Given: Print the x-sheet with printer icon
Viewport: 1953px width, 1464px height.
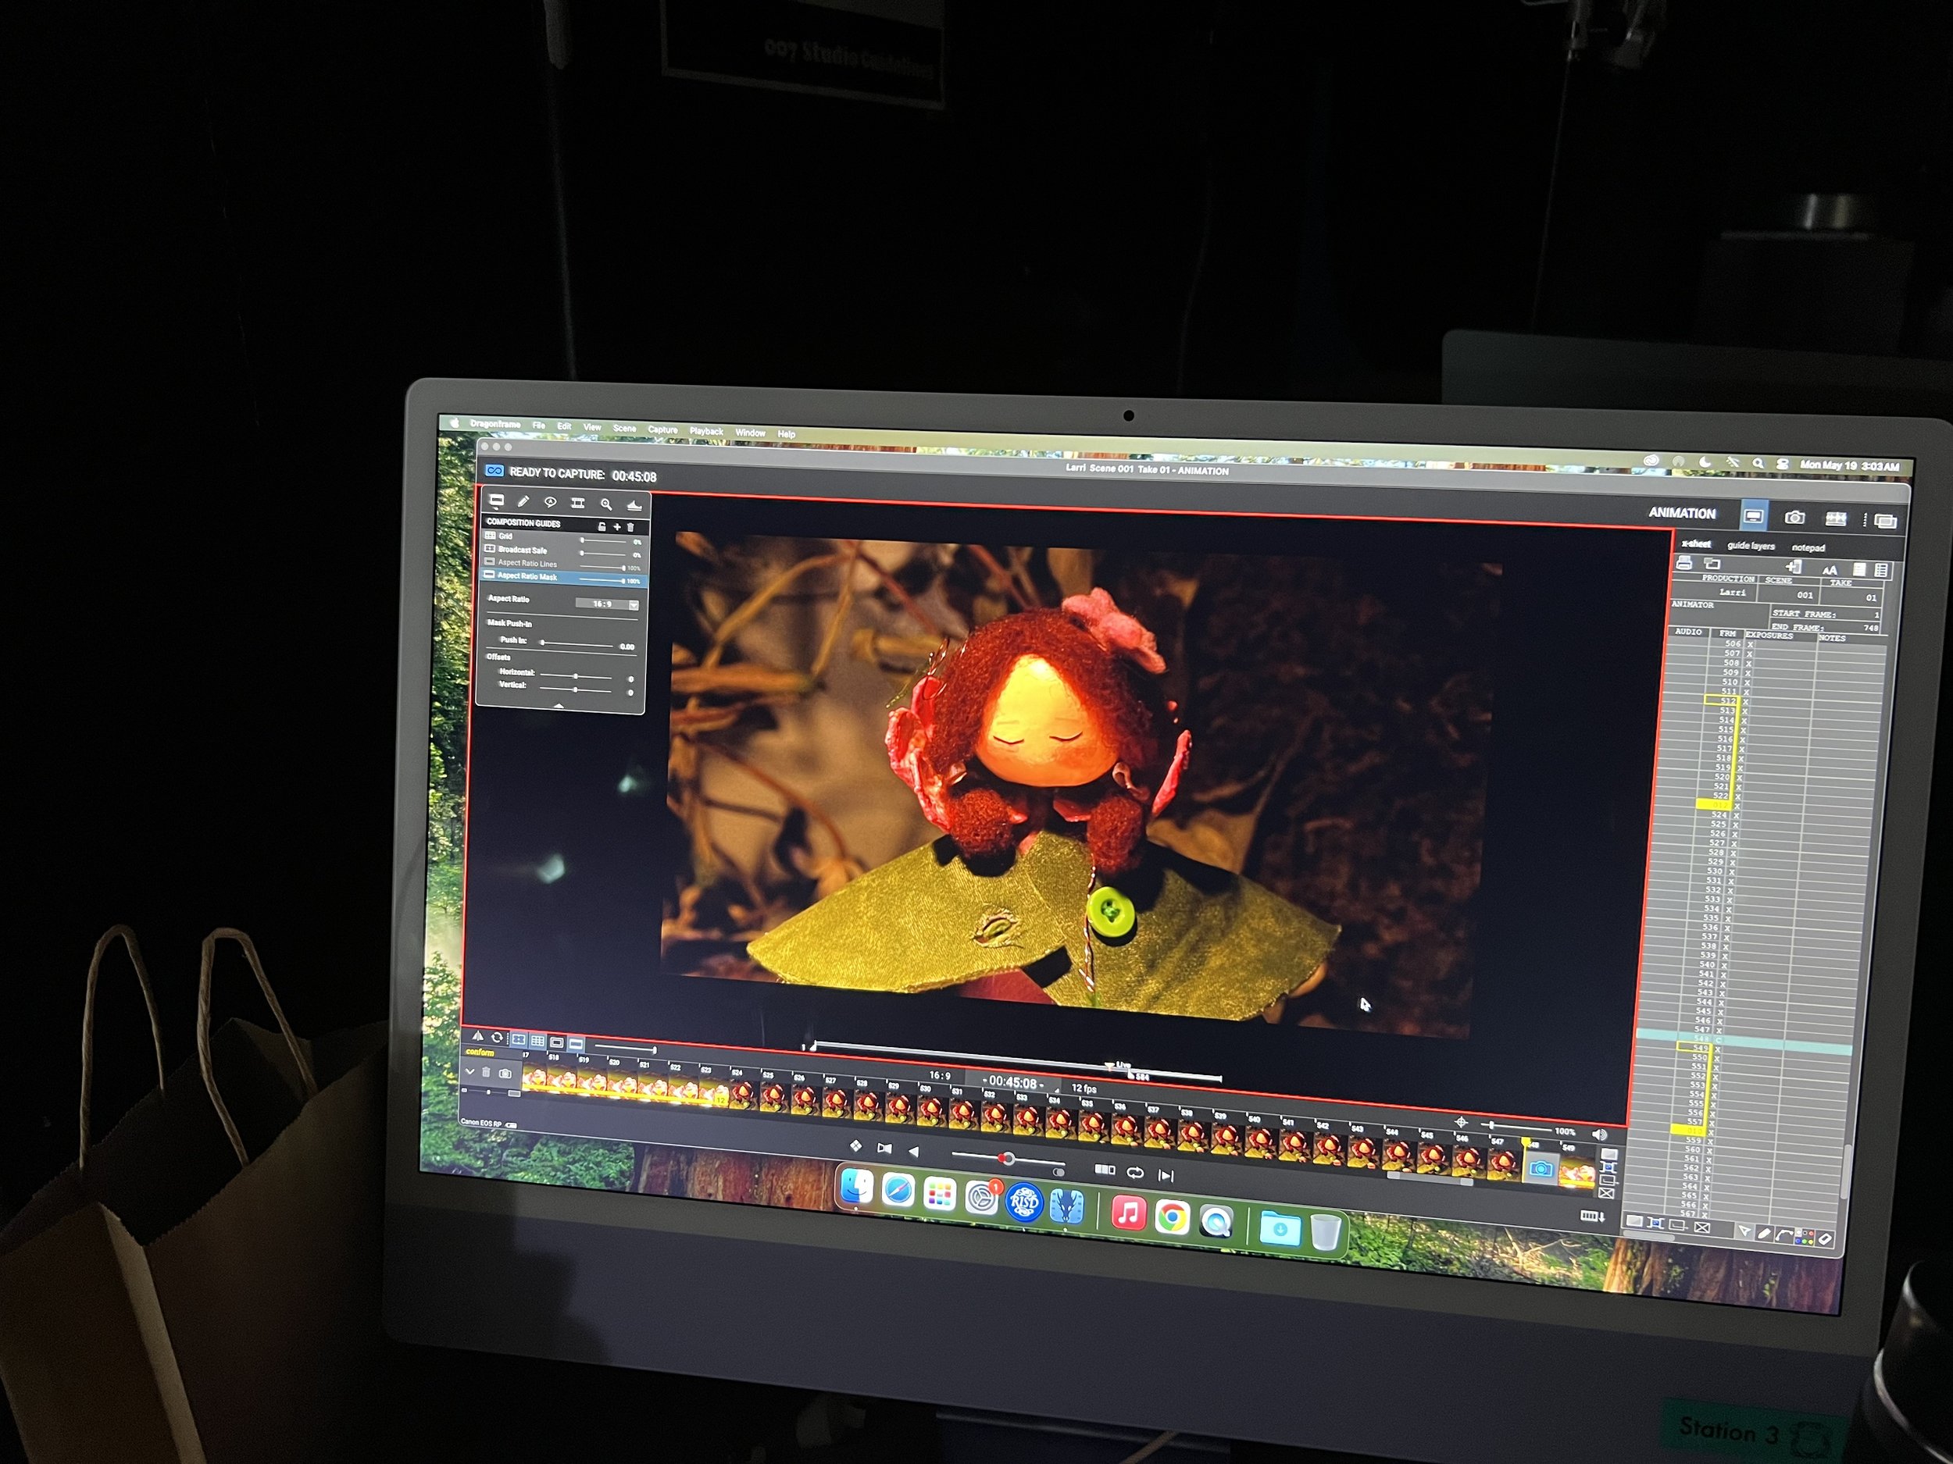Looking at the screenshot, I should [1683, 563].
